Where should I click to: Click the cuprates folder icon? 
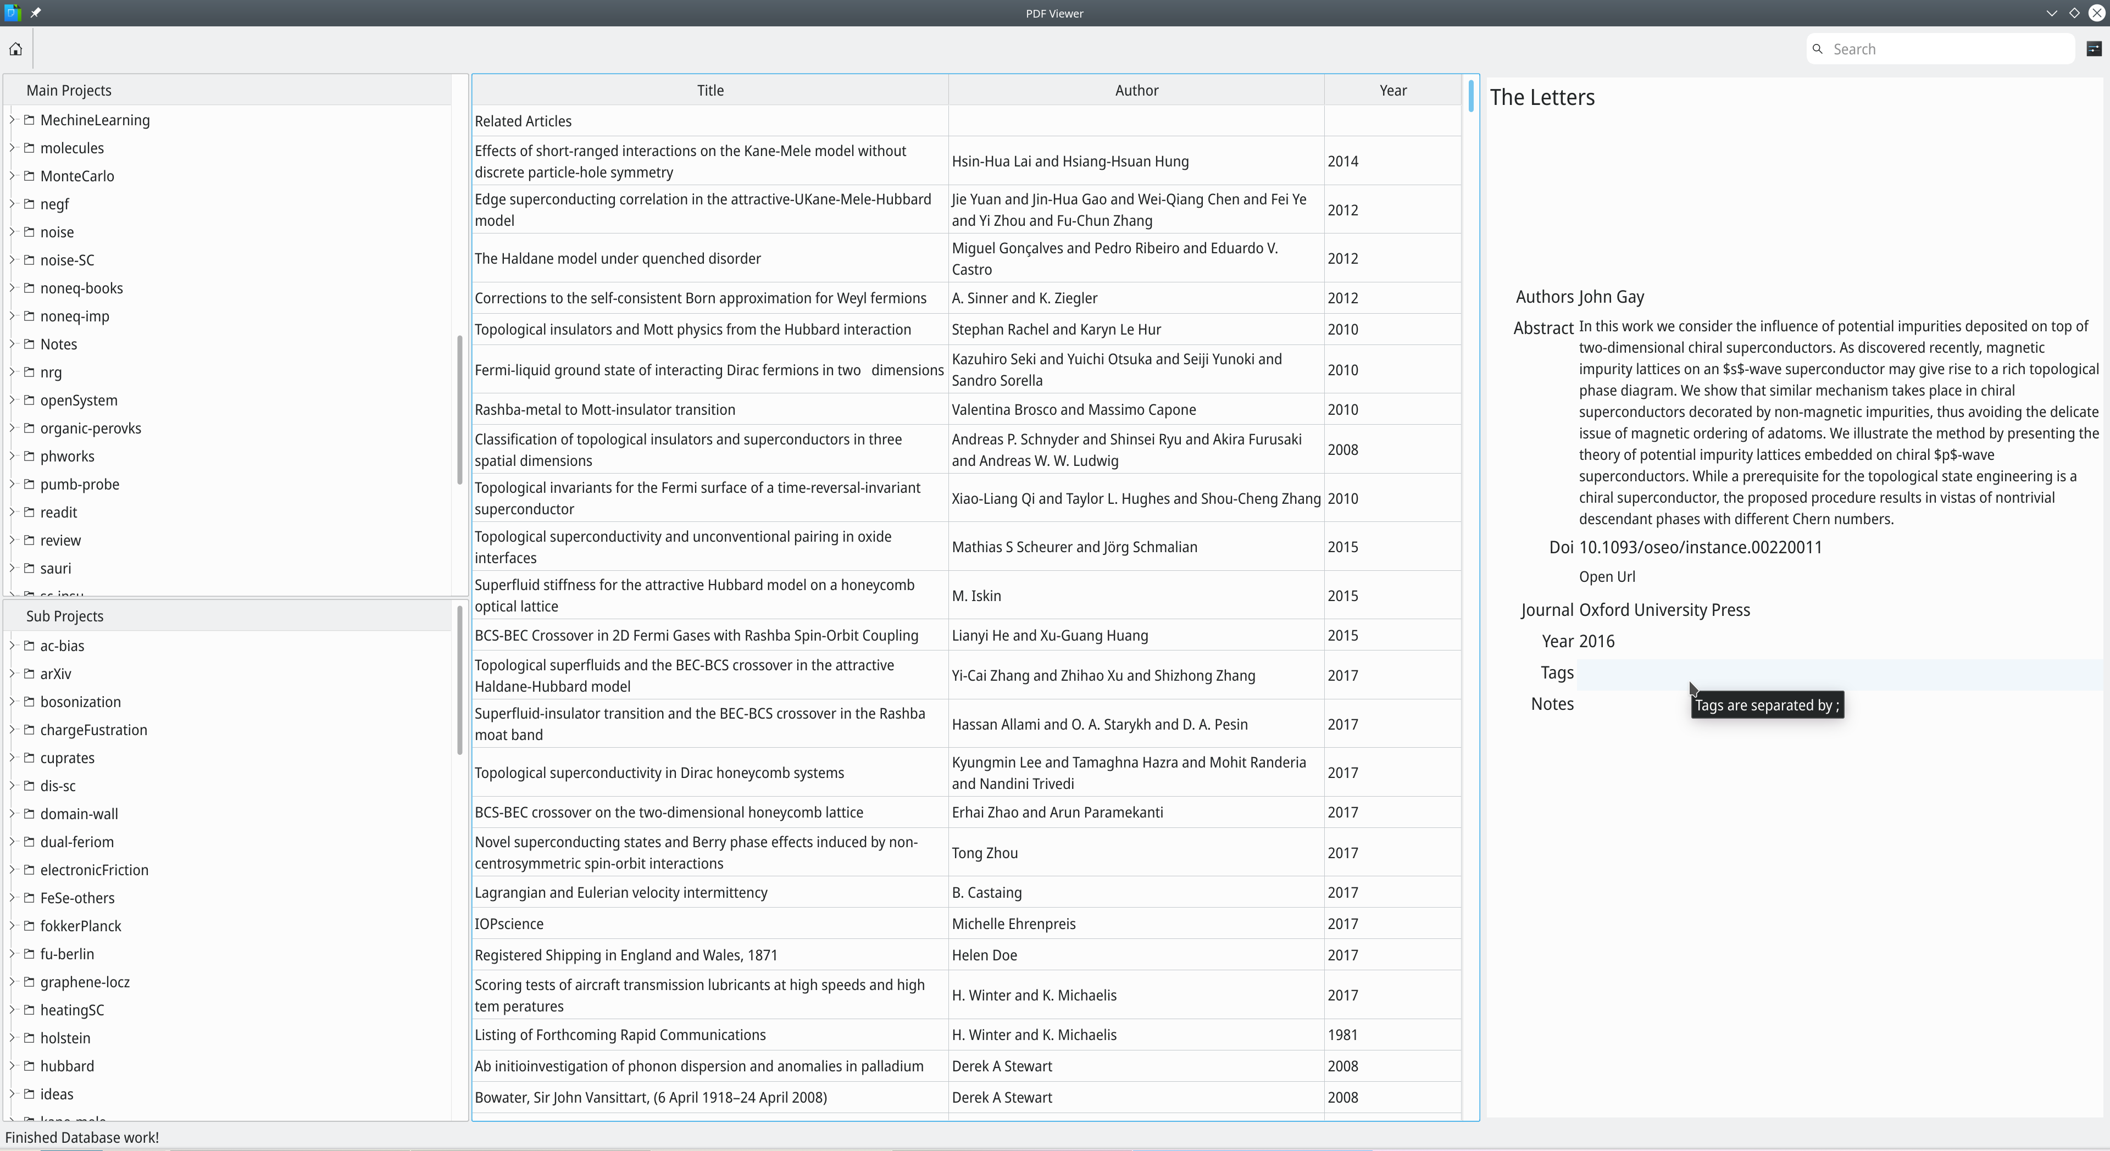30,757
